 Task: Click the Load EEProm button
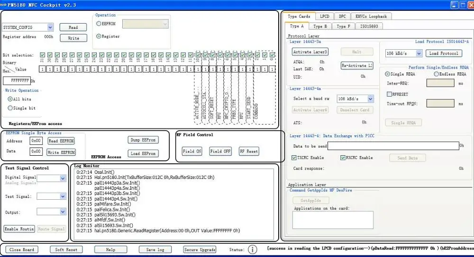[143, 153]
